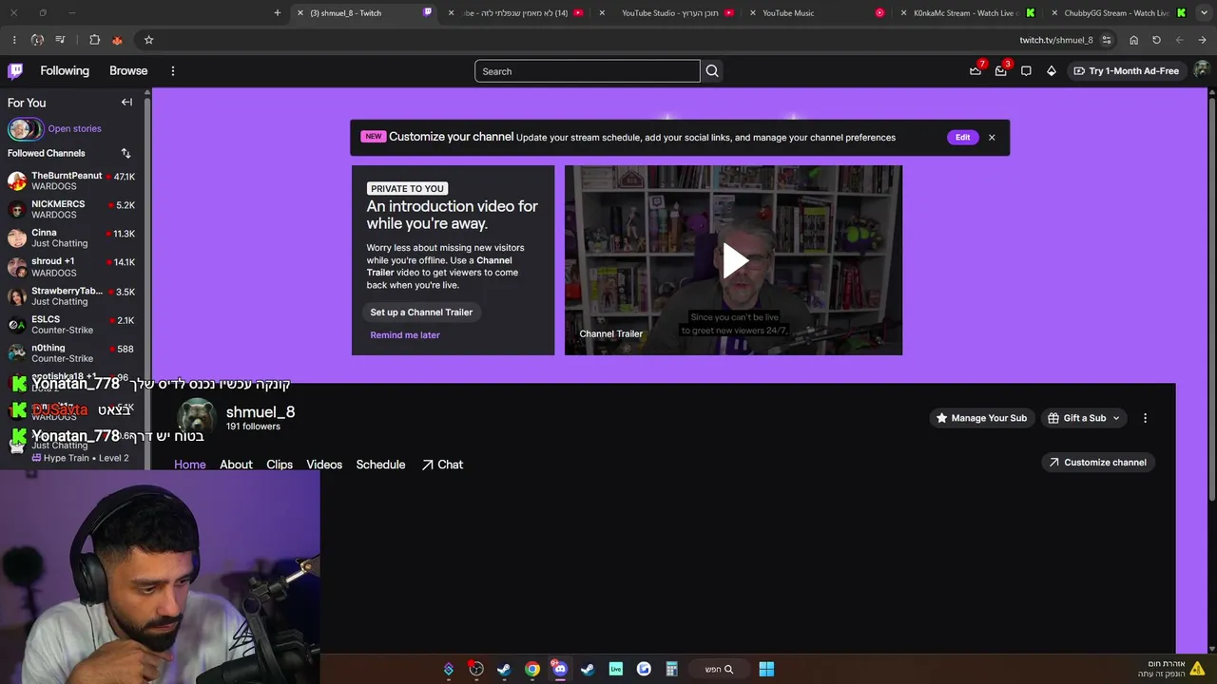Open whispers chat bubble icon
Viewport: 1217px width, 684px height.
click(x=1026, y=71)
